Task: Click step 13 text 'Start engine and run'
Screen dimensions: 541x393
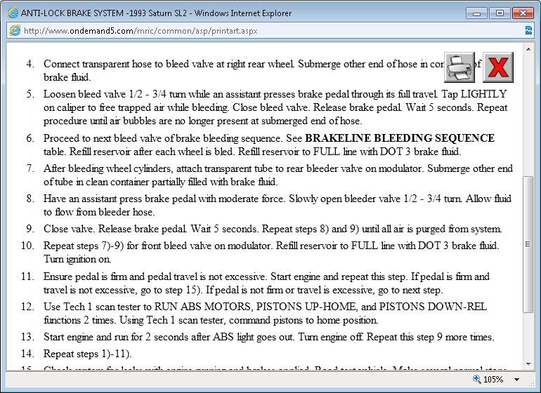Action: pyautogui.click(x=86, y=337)
